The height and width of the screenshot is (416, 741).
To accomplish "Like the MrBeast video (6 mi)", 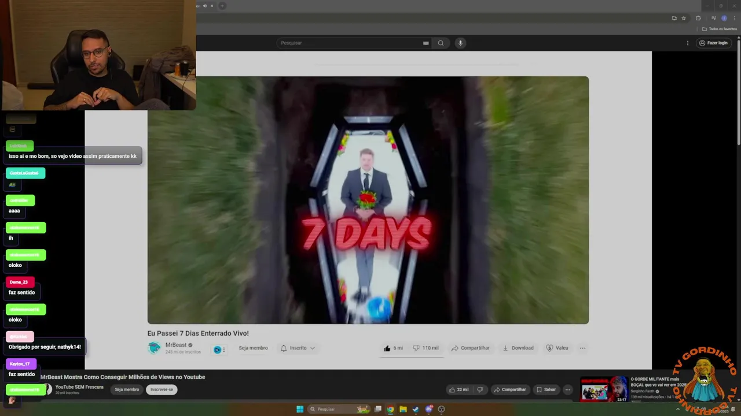I will [393, 348].
